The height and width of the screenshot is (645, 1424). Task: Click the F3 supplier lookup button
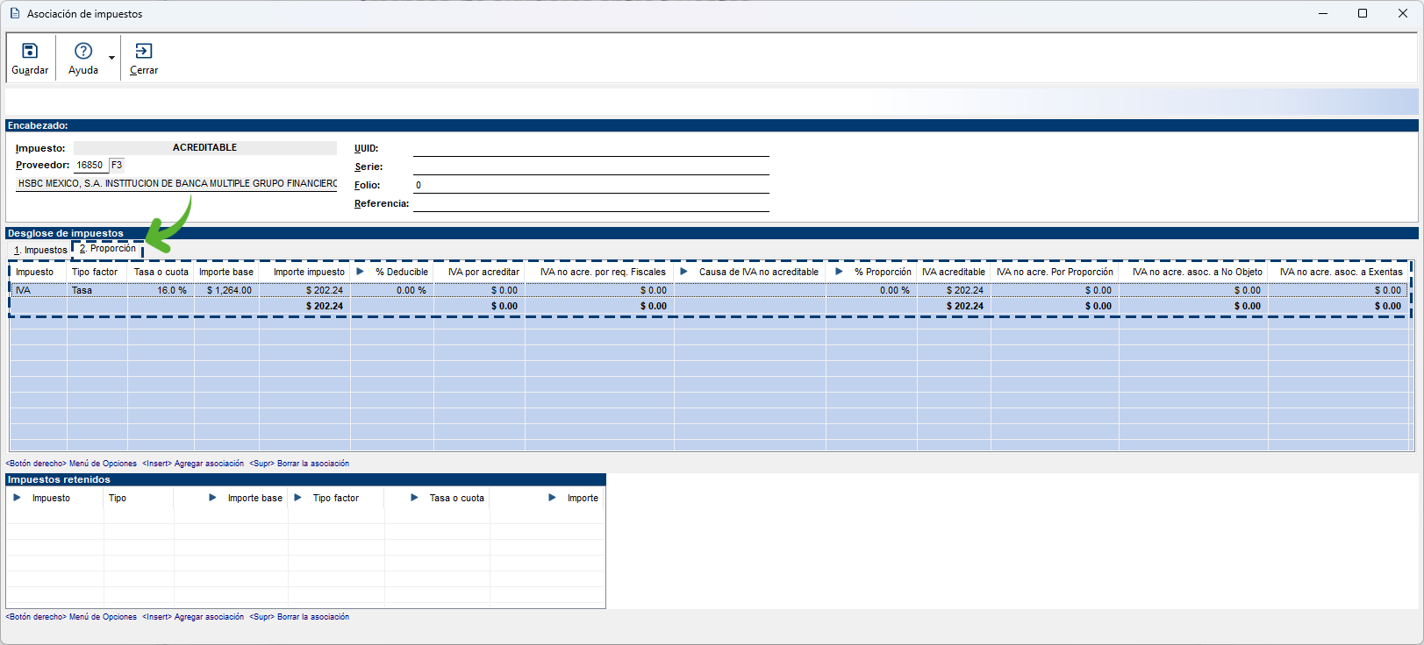[x=117, y=165]
